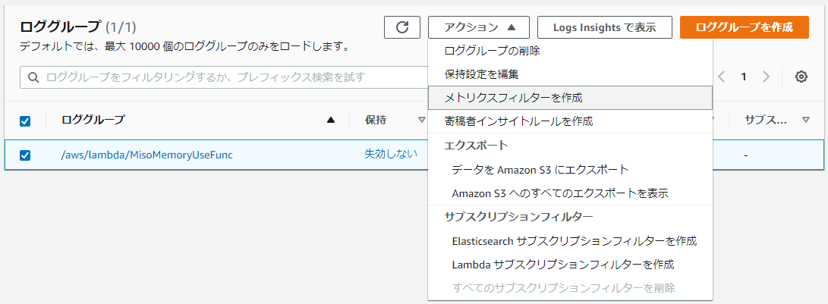
Task: Choose 寄稿者インサイトルールを作成 option
Action: (518, 121)
